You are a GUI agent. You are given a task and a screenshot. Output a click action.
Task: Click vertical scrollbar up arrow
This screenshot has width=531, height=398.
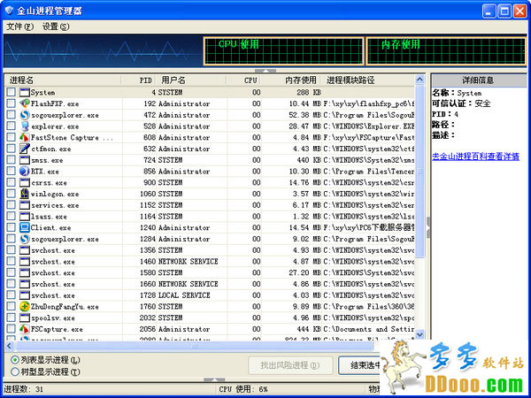coord(419,80)
